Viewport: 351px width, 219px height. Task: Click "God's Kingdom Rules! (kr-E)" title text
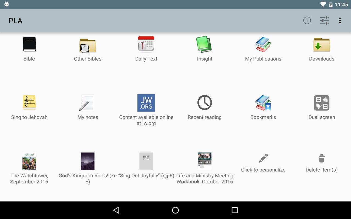88,178
